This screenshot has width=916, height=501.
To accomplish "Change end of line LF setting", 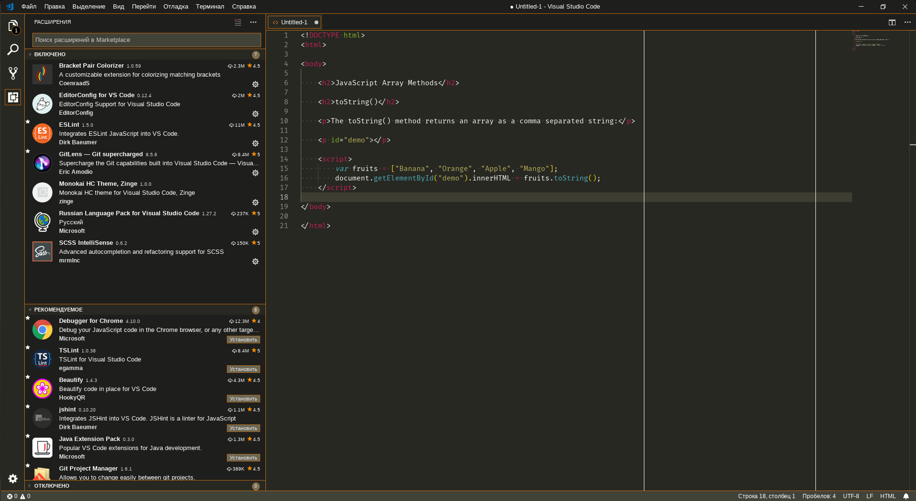I will pyautogui.click(x=870, y=496).
